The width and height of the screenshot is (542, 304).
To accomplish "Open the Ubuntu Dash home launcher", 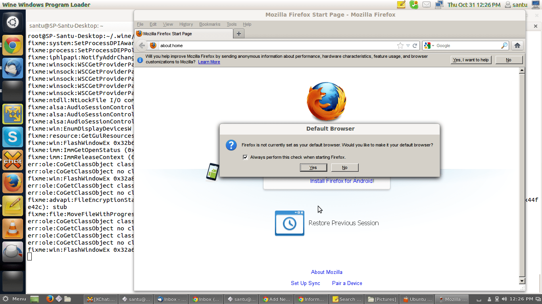I will pyautogui.click(x=13, y=23).
